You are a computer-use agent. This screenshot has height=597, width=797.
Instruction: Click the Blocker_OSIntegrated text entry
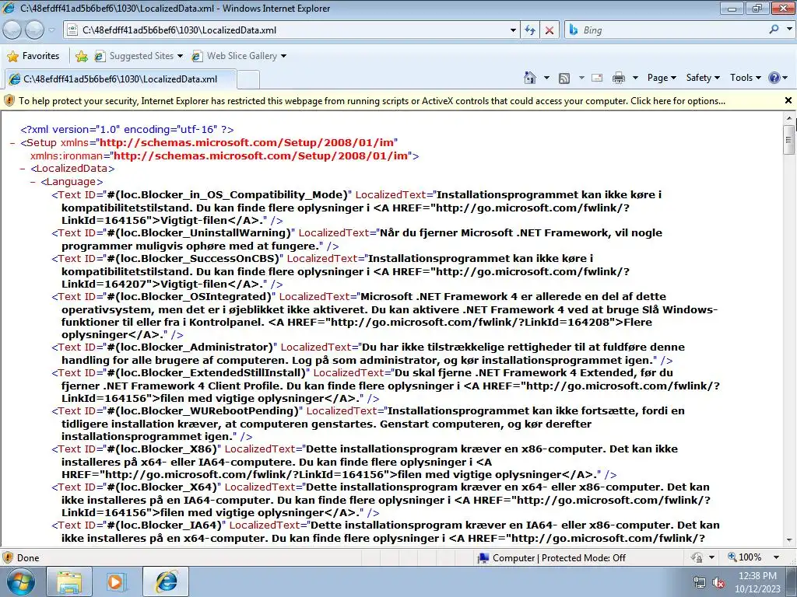pyautogui.click(x=384, y=316)
